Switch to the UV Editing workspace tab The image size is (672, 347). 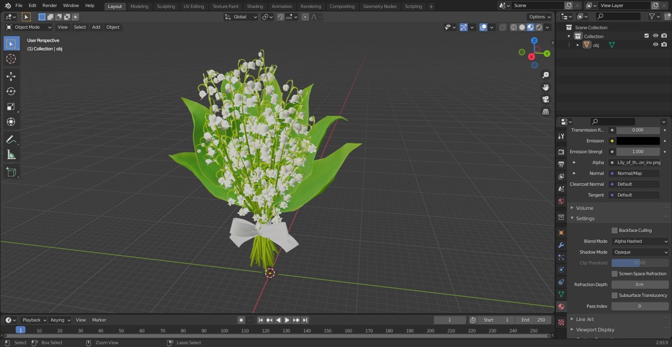coord(194,6)
